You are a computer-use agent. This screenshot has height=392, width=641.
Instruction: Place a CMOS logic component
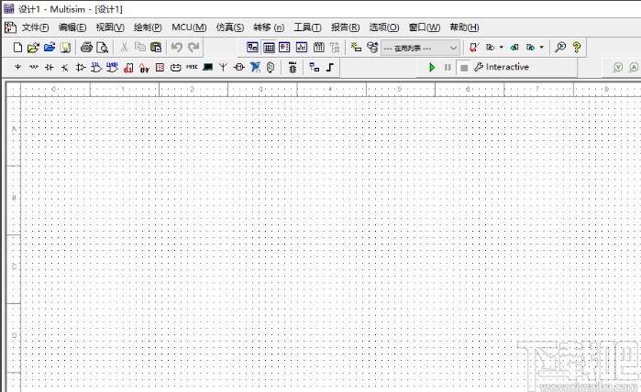pyautogui.click(x=112, y=67)
